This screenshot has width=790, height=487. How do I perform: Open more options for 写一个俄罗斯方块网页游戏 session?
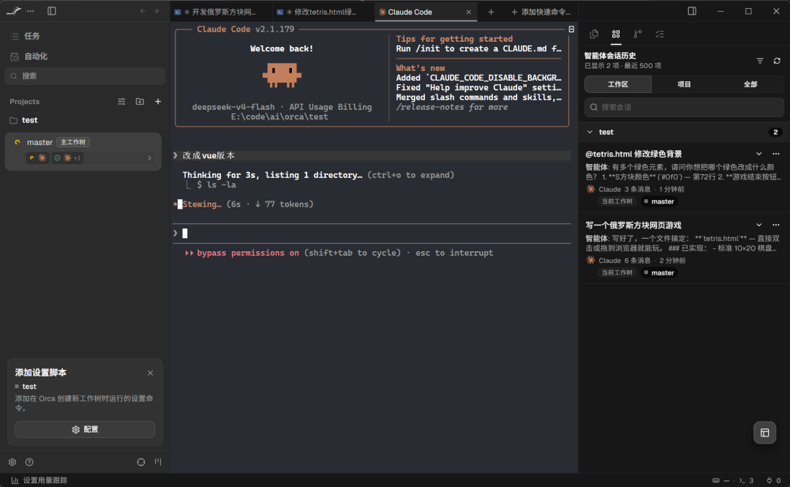click(776, 225)
